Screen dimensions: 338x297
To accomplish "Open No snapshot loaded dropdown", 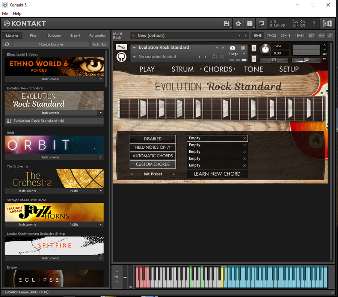I will point(134,57).
